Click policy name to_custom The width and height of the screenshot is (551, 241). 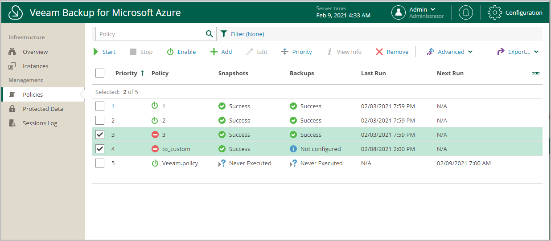(x=176, y=149)
